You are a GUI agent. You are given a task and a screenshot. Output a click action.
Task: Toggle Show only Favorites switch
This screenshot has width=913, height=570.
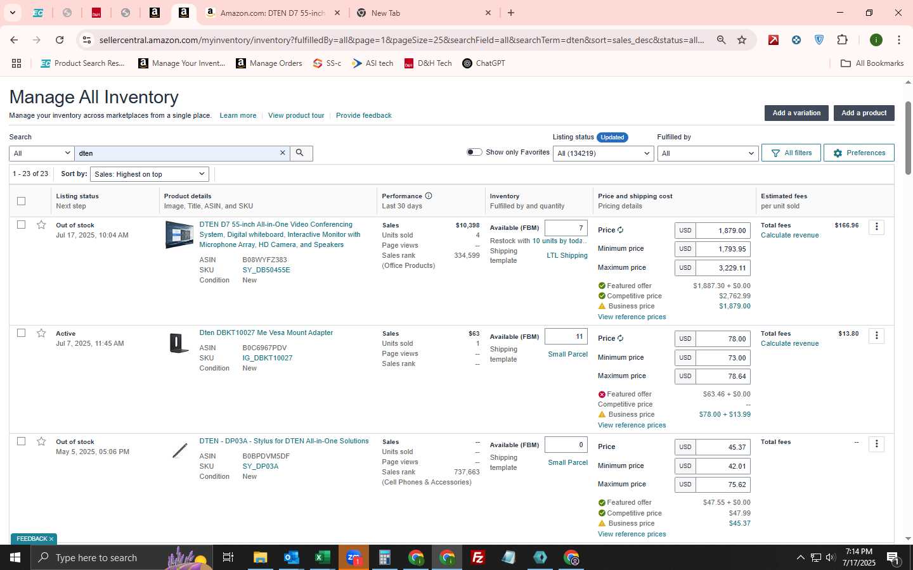tap(474, 152)
